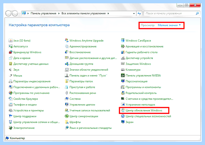Click the Звук speaker icon
This screenshot has height=145, width=205.
point(11,70)
